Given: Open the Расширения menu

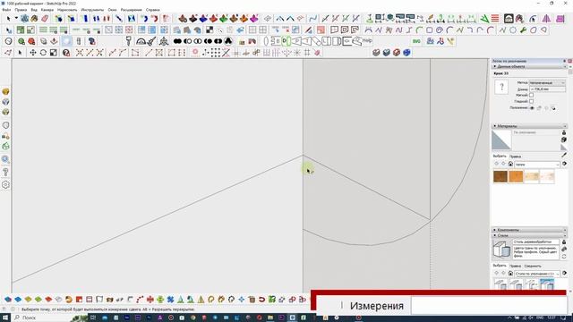Looking at the screenshot, I should [132, 10].
